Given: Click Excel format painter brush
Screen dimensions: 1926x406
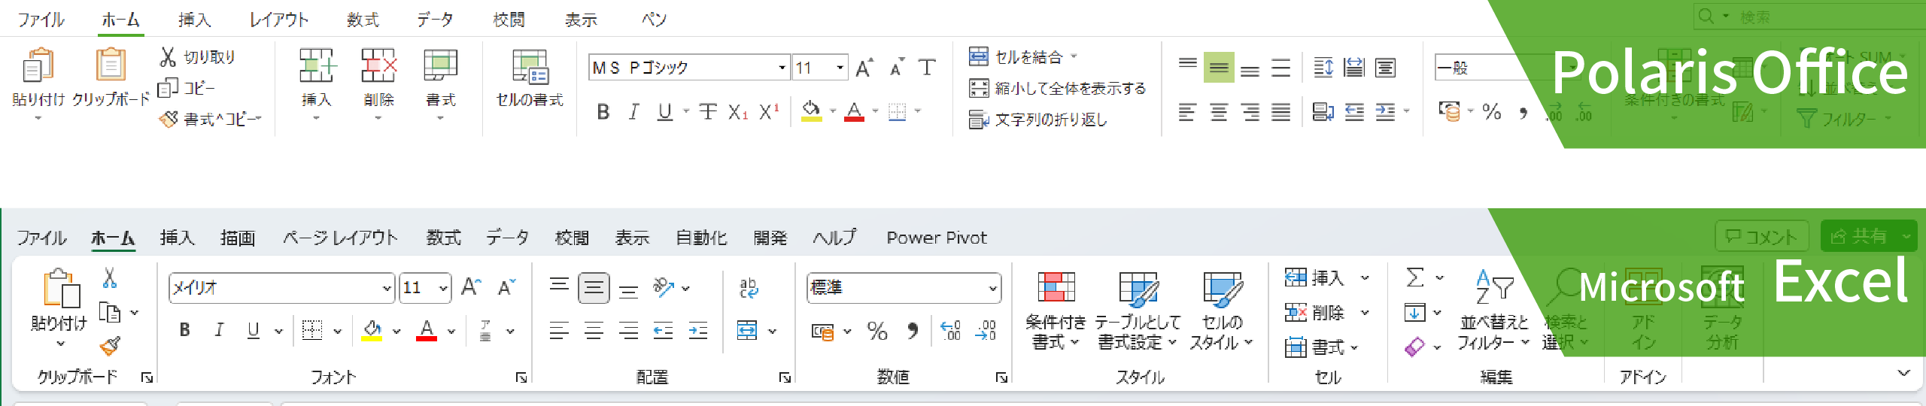Looking at the screenshot, I should [x=110, y=346].
